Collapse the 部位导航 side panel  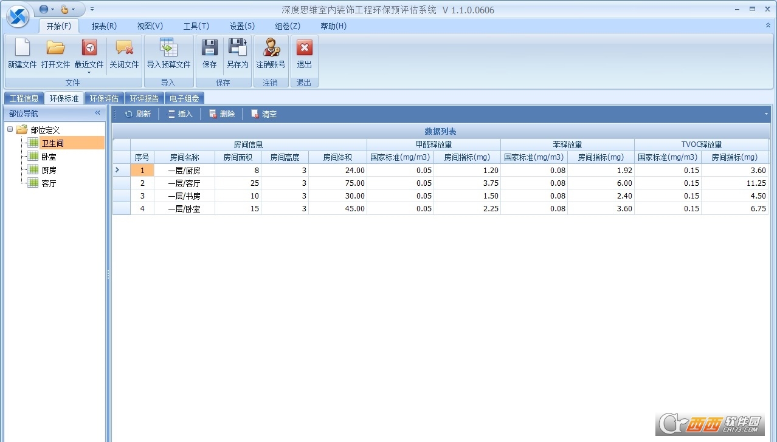97,113
